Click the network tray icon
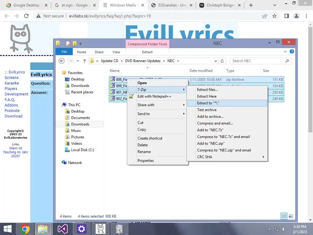313x235 pixels. tap(277, 229)
